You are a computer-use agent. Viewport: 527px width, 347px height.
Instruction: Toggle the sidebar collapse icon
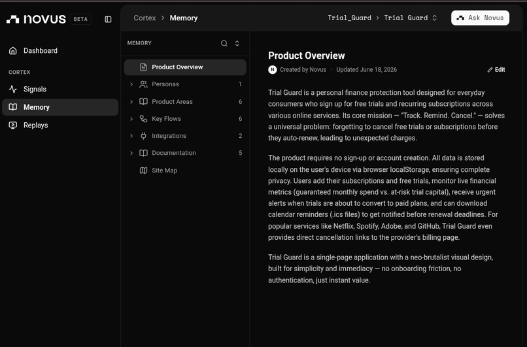108,19
